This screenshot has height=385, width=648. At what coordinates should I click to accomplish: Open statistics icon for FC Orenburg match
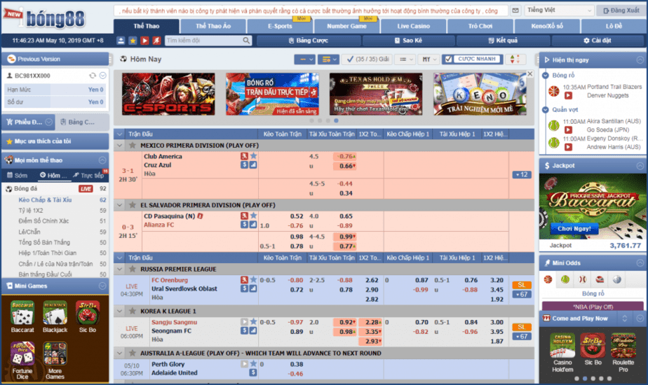point(253,288)
